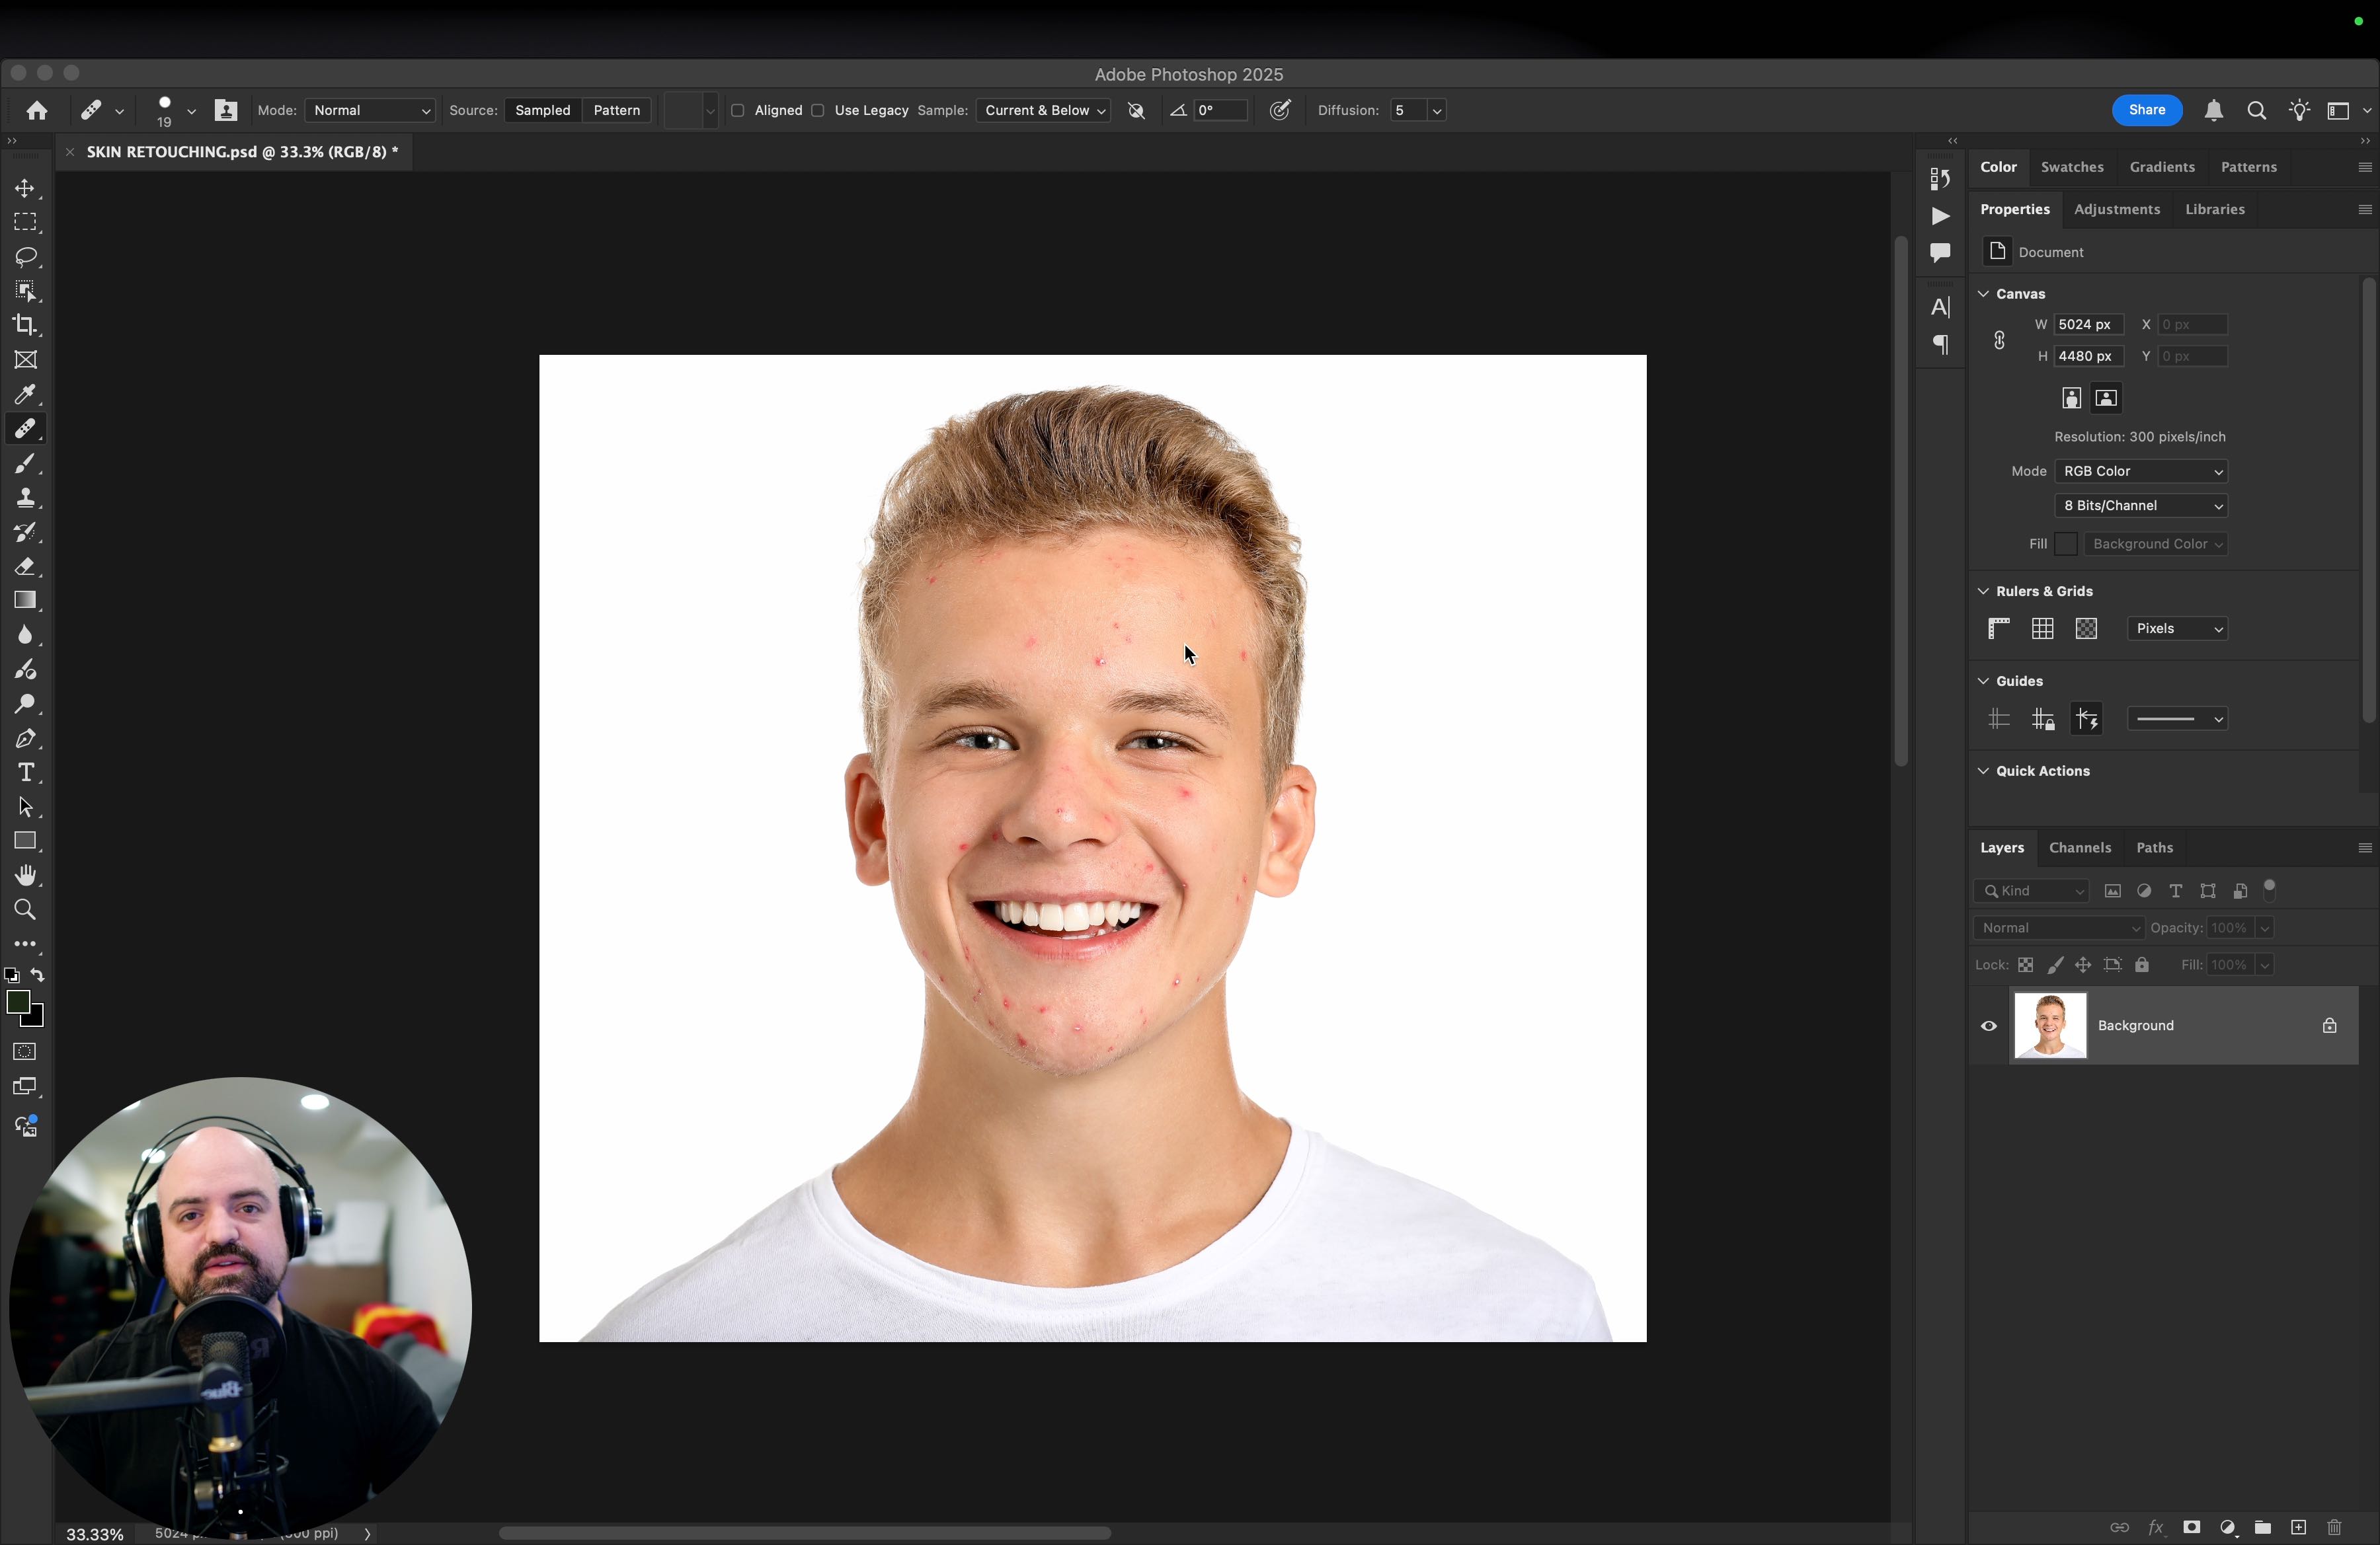Click the Zoom tool in toolbar

(25, 909)
